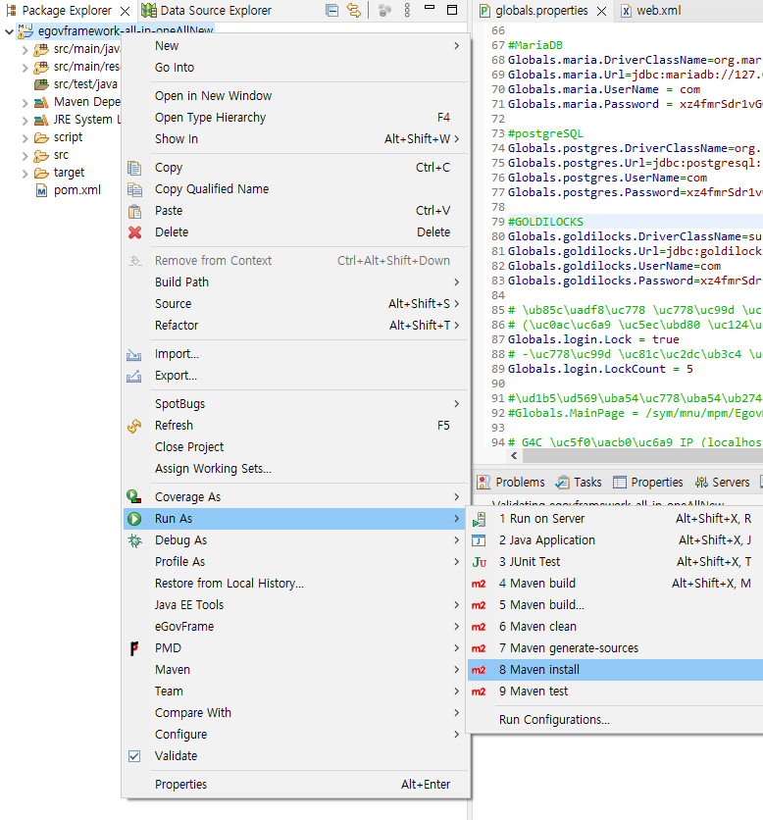Collapse the egovframework-all-in-oneAllNew project node
Image resolution: width=763 pixels, height=820 pixels.
(9, 32)
